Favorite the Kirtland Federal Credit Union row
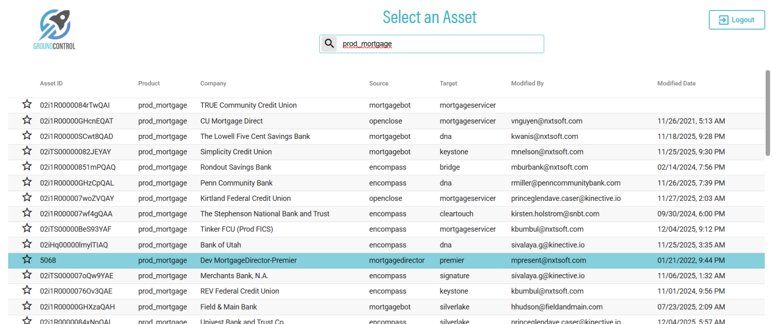 pyautogui.click(x=27, y=198)
